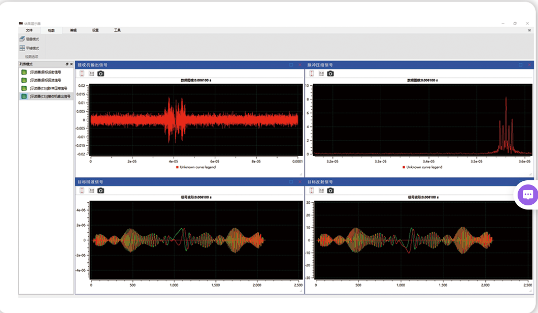This screenshot has height=313, width=538.
Task: Switch to 层叠模式 cascade view
Action: tap(29, 39)
